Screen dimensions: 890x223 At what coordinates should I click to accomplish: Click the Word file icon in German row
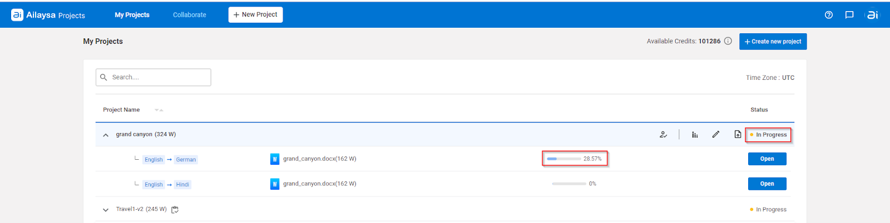[275, 159]
